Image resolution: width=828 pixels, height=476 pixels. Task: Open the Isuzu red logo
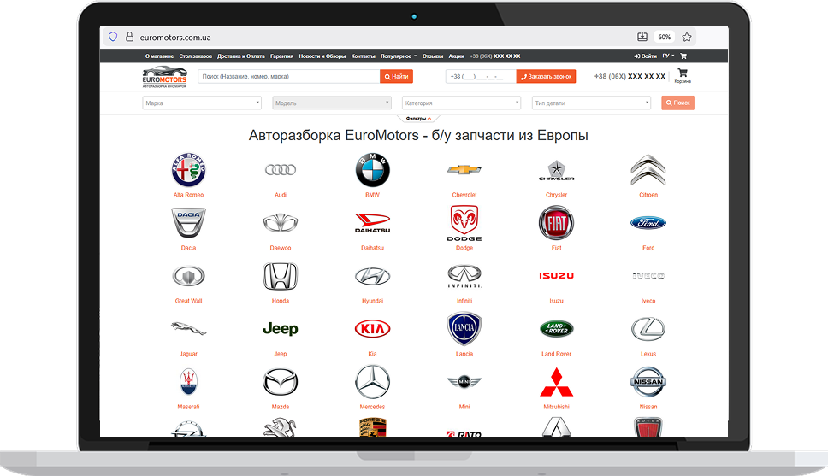pos(556,275)
